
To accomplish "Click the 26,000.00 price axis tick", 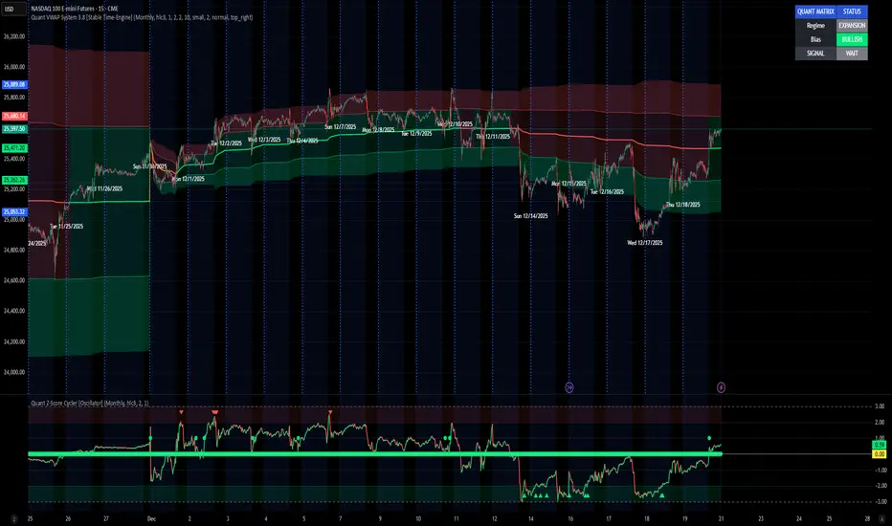I will [14, 67].
